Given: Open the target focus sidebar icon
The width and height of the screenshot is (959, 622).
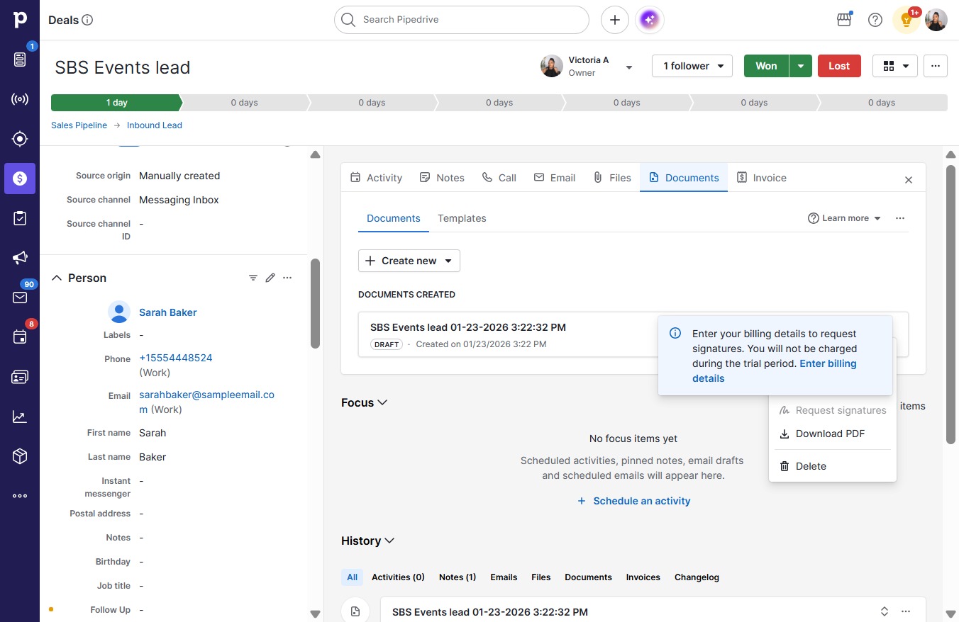Looking at the screenshot, I should click(x=20, y=139).
